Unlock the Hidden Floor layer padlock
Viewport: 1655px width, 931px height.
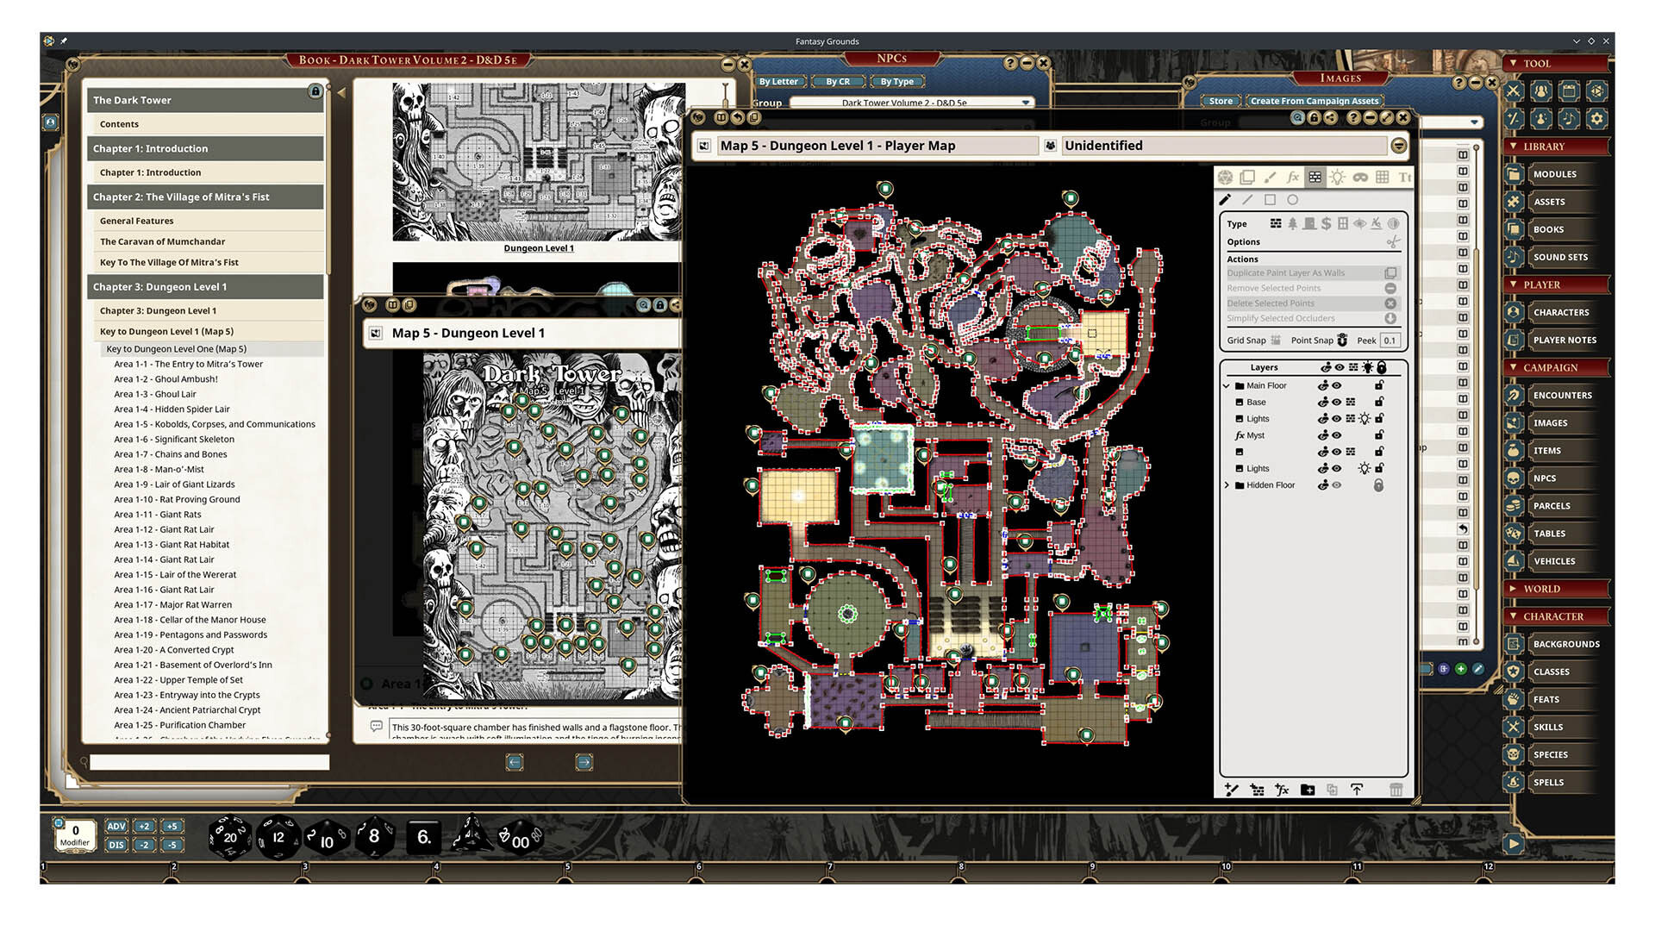point(1378,485)
